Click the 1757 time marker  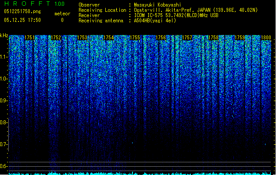tap(187, 38)
